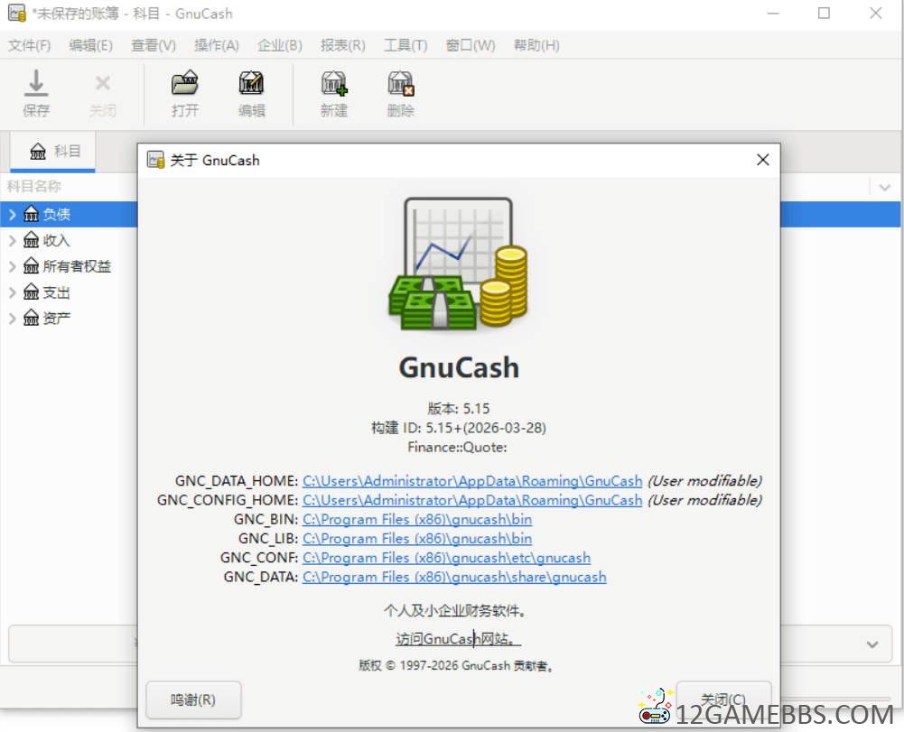The image size is (904, 732).
Task: Open the 帮助(H) menu
Action: [536, 45]
